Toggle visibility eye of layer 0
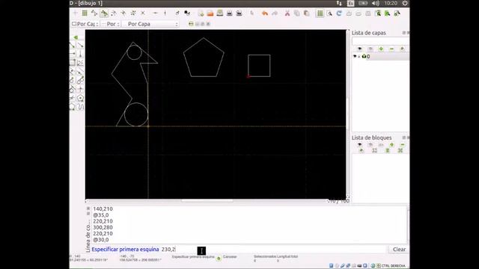The width and height of the screenshot is (479, 269). [x=355, y=57]
